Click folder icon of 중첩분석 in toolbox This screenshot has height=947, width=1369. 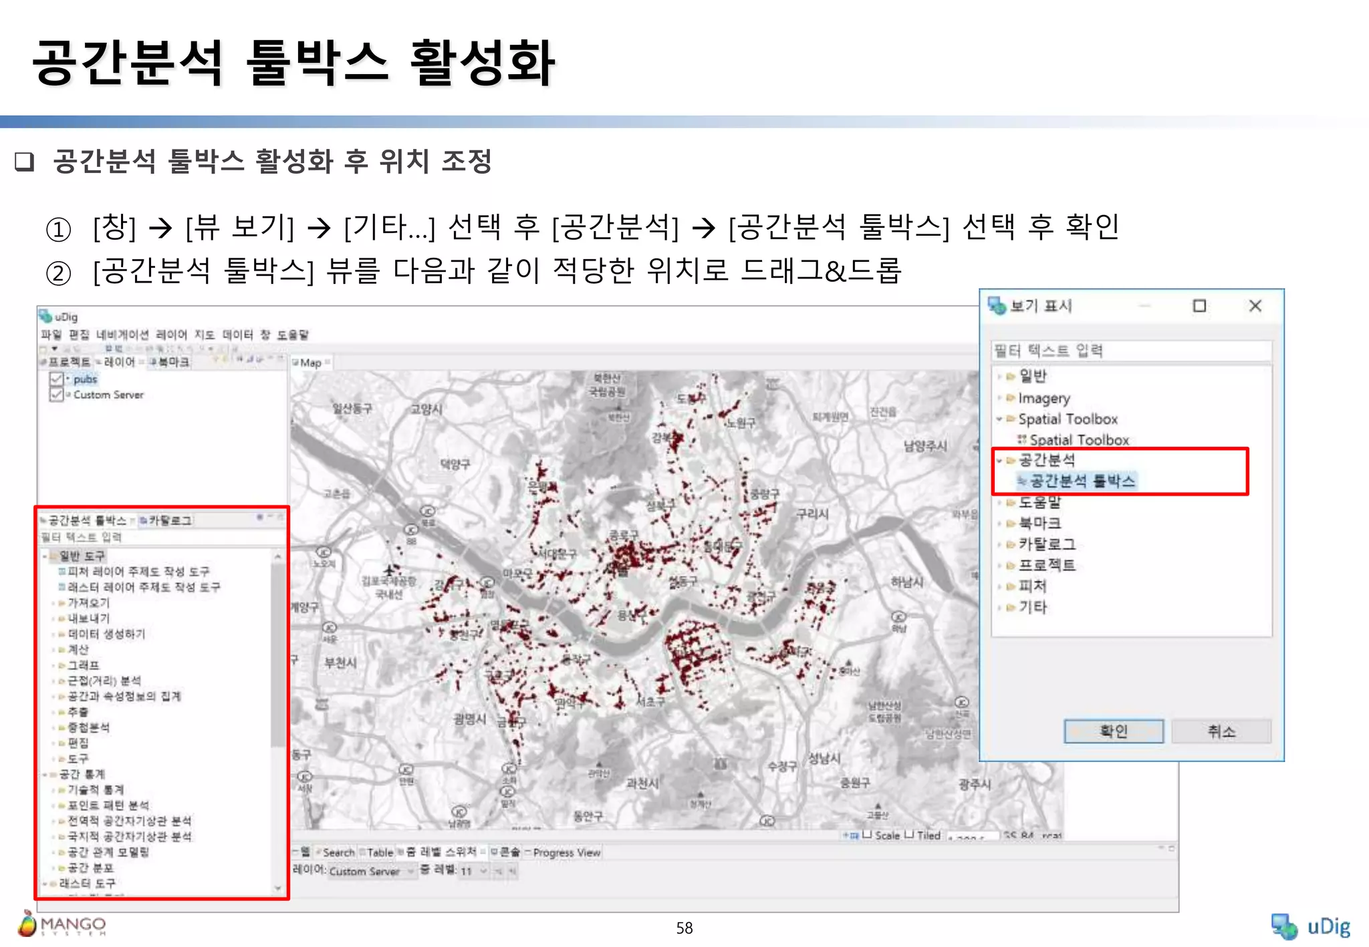pos(61,727)
